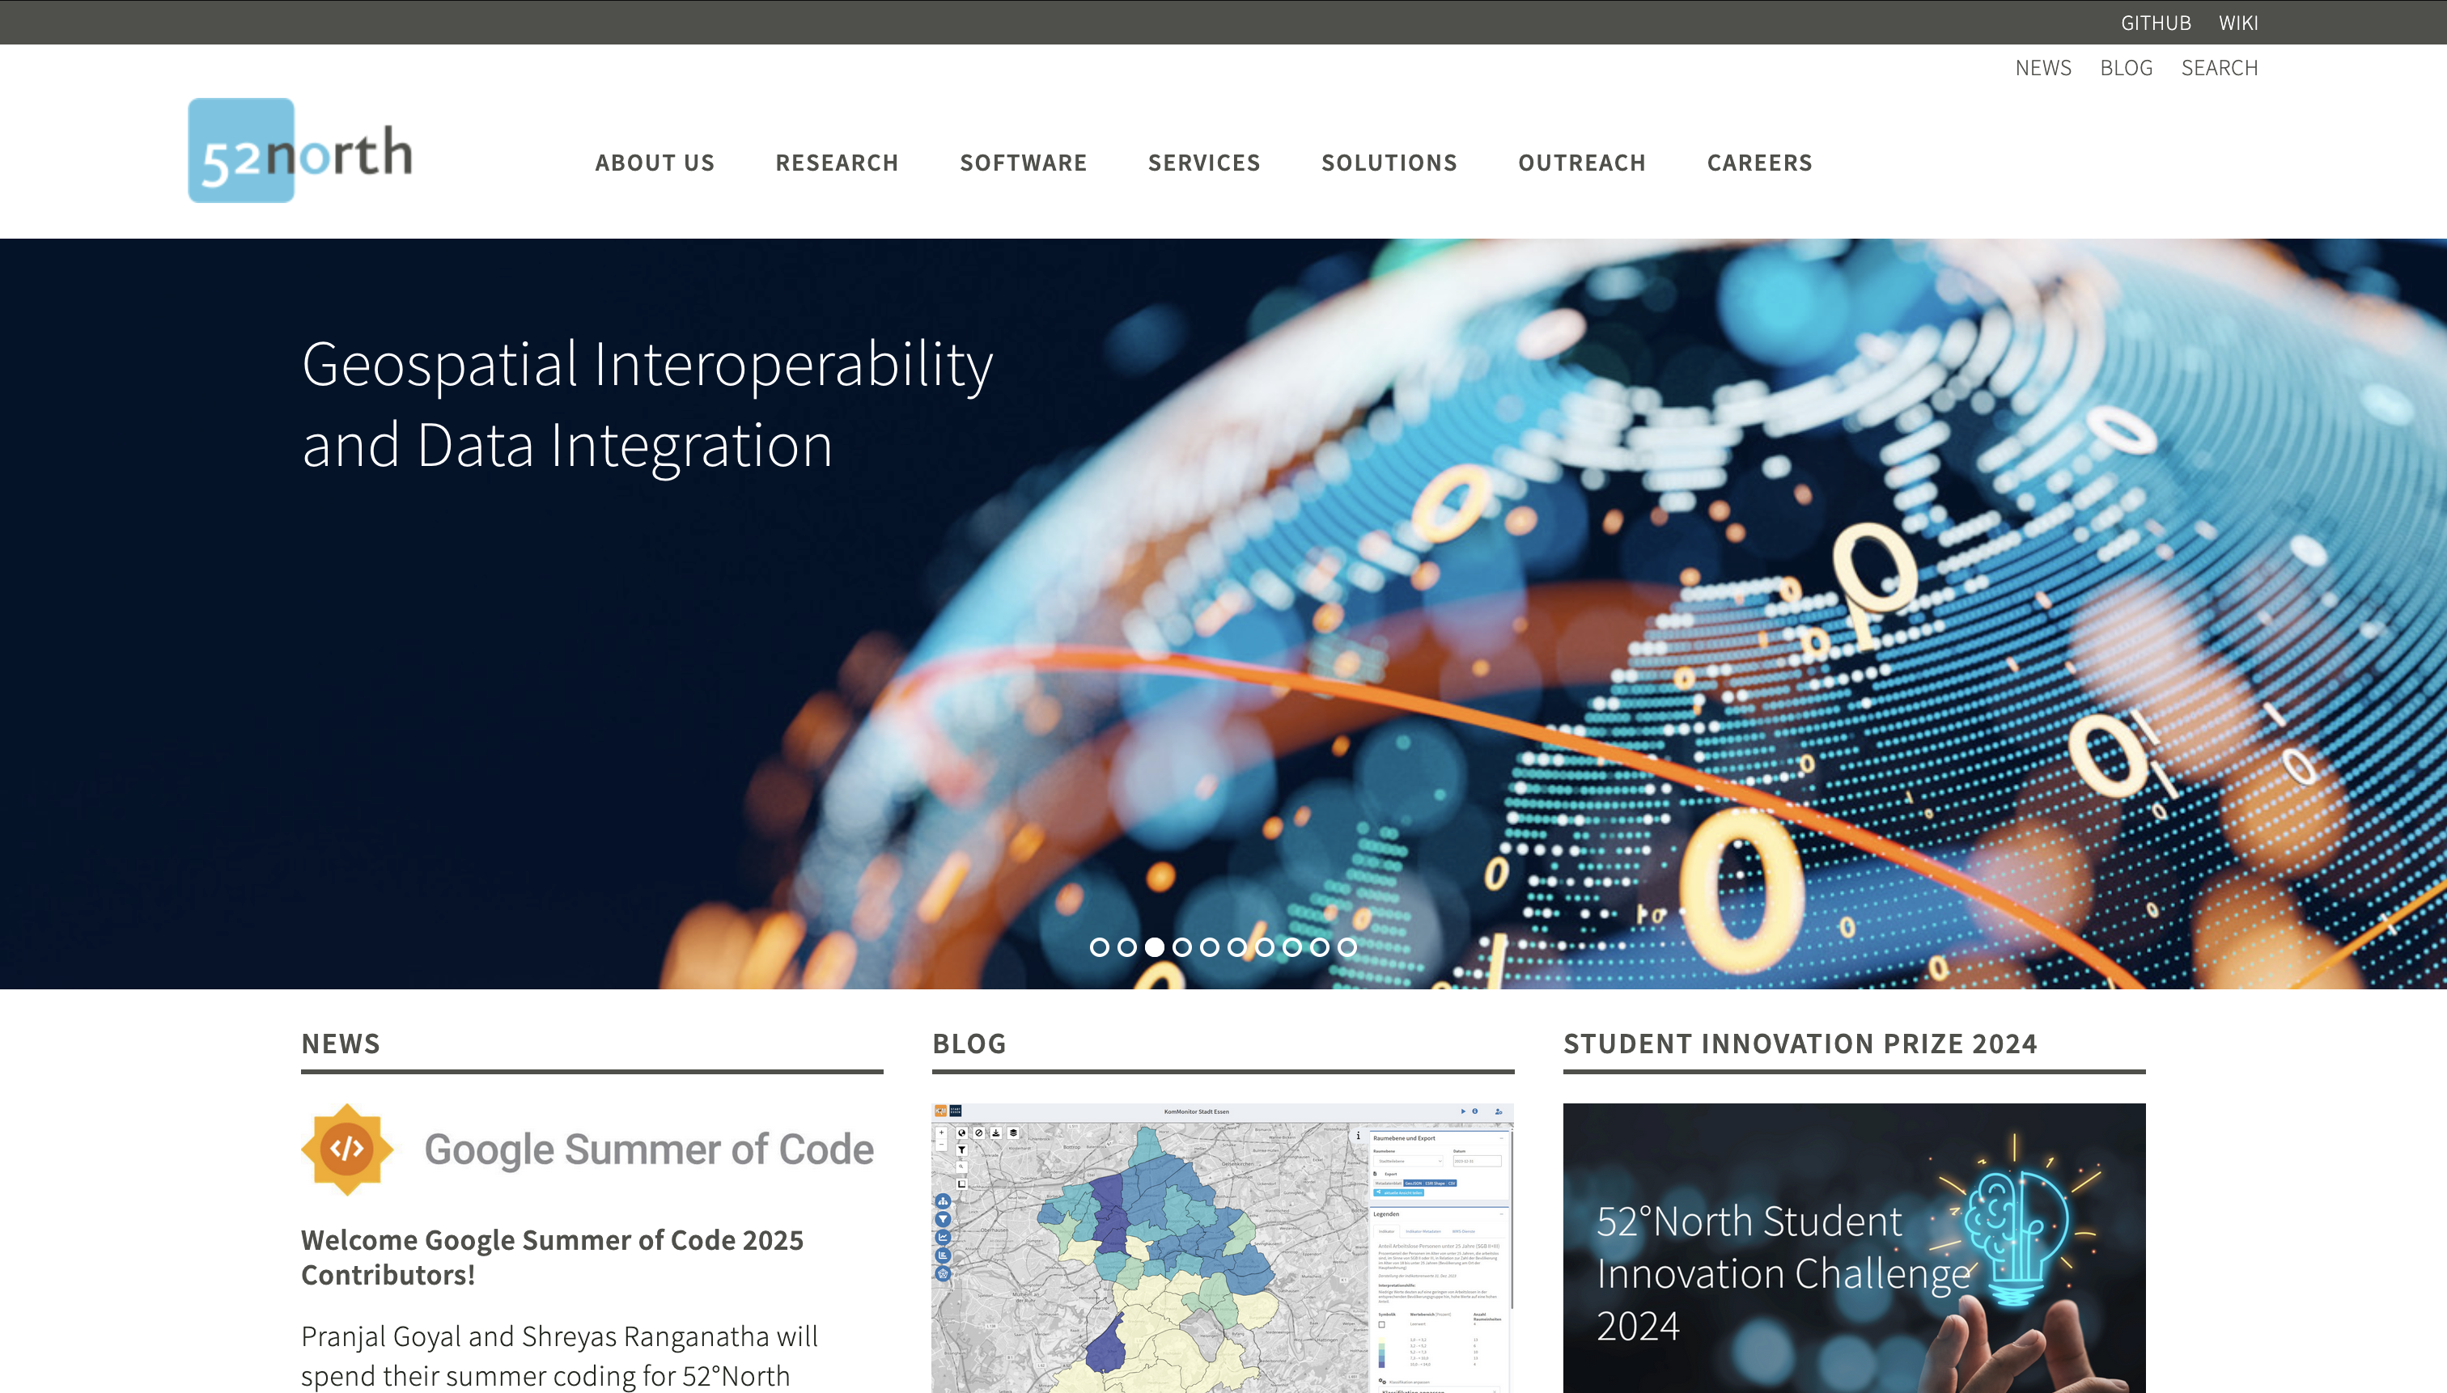Click the Student Innovation Challenge 2024 banner

click(x=1854, y=1247)
